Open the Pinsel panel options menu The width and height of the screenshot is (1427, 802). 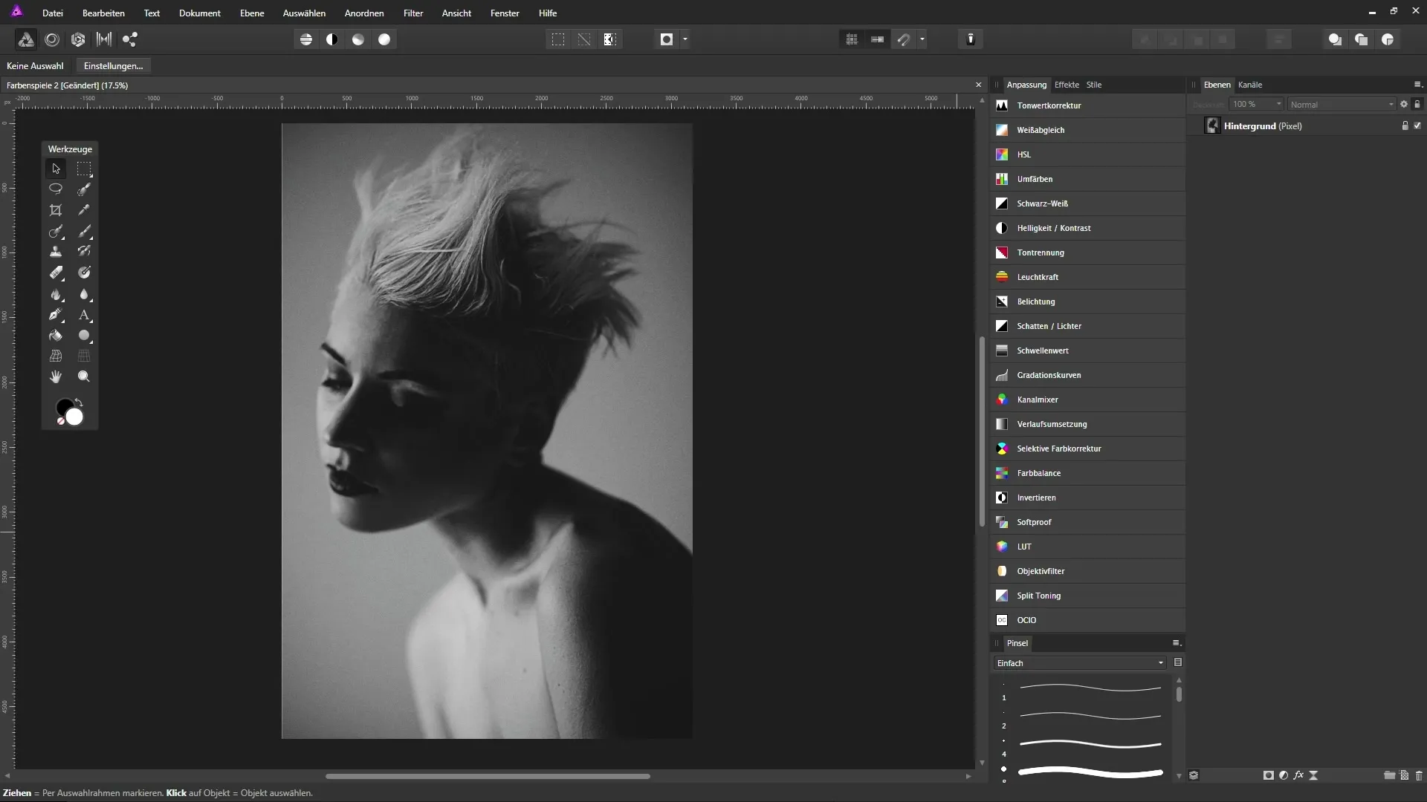(1177, 643)
